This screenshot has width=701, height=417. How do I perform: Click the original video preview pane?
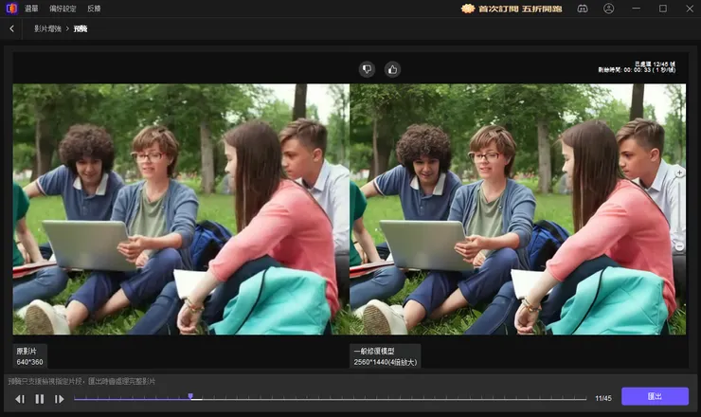click(181, 208)
